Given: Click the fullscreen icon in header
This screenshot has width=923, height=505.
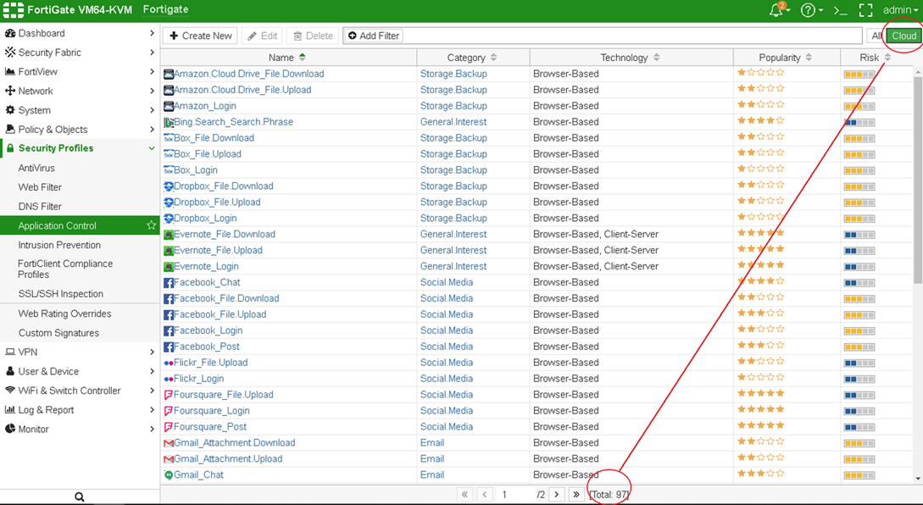Looking at the screenshot, I should (865, 11).
